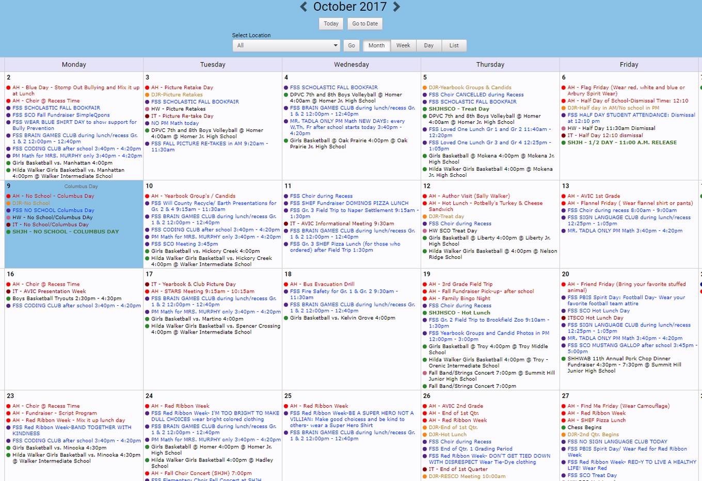The height and width of the screenshot is (481, 702).
Task: Click the Today button
Action: (331, 24)
